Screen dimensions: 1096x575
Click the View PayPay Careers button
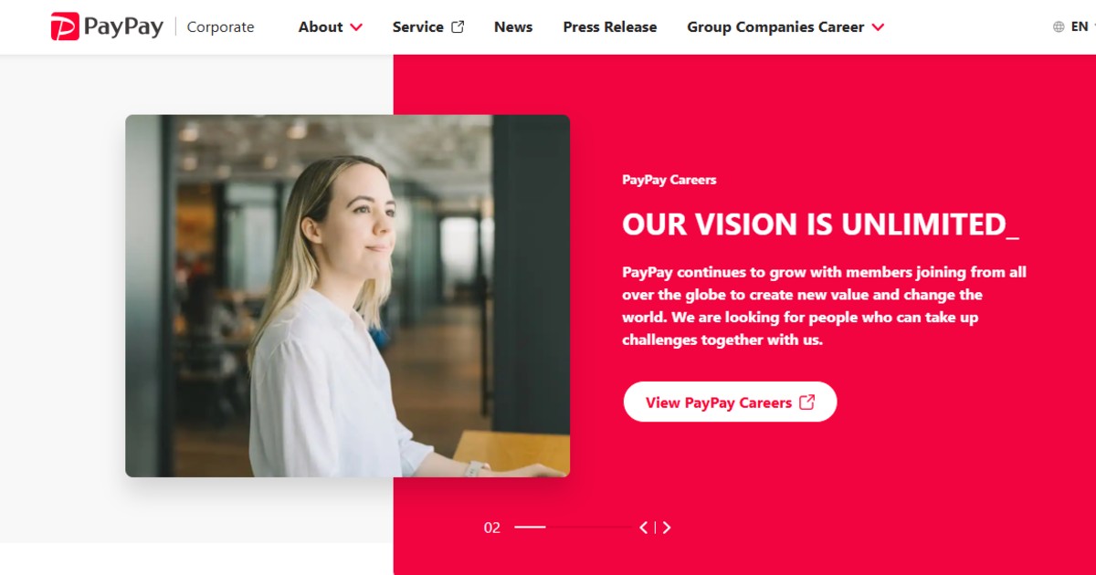point(730,402)
